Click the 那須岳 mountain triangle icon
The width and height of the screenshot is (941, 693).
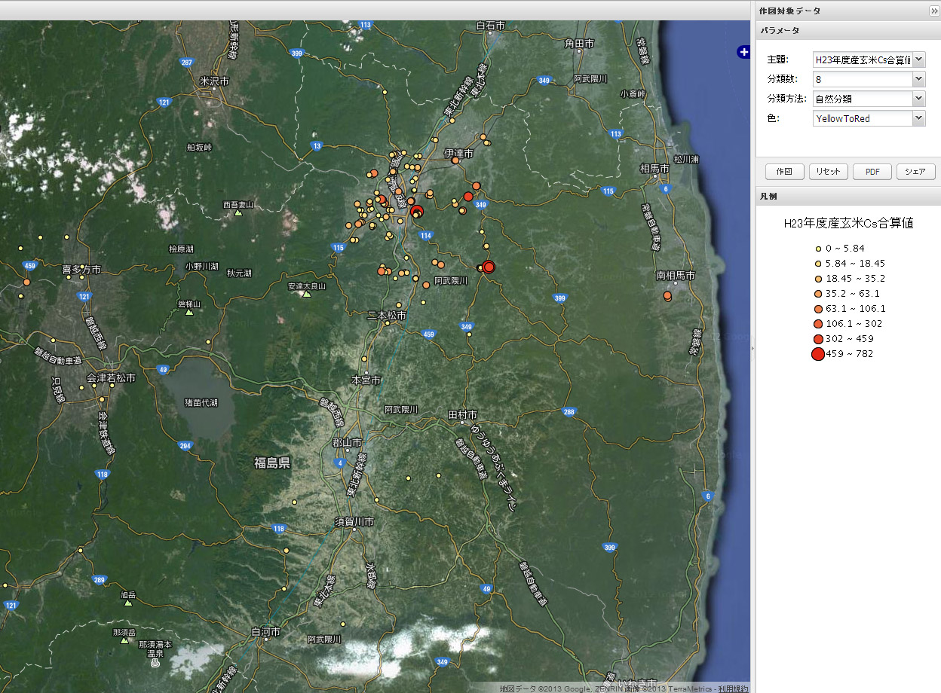[x=124, y=640]
